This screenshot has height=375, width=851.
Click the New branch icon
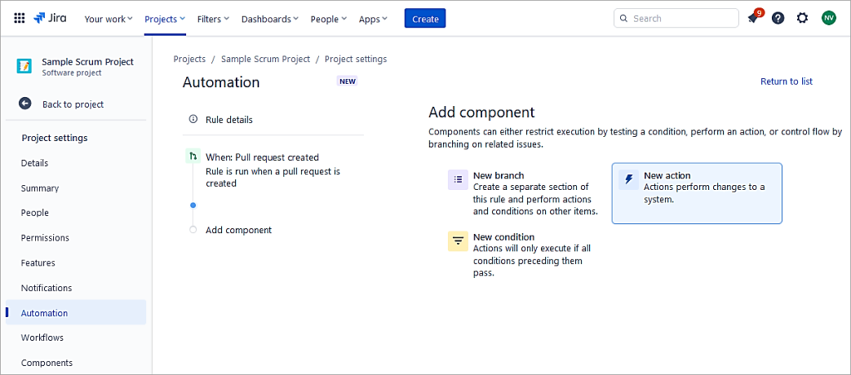[x=458, y=179]
